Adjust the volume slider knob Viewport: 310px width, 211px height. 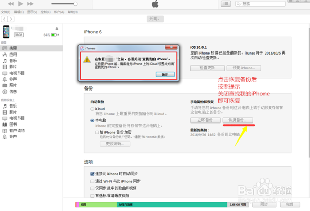75,4
